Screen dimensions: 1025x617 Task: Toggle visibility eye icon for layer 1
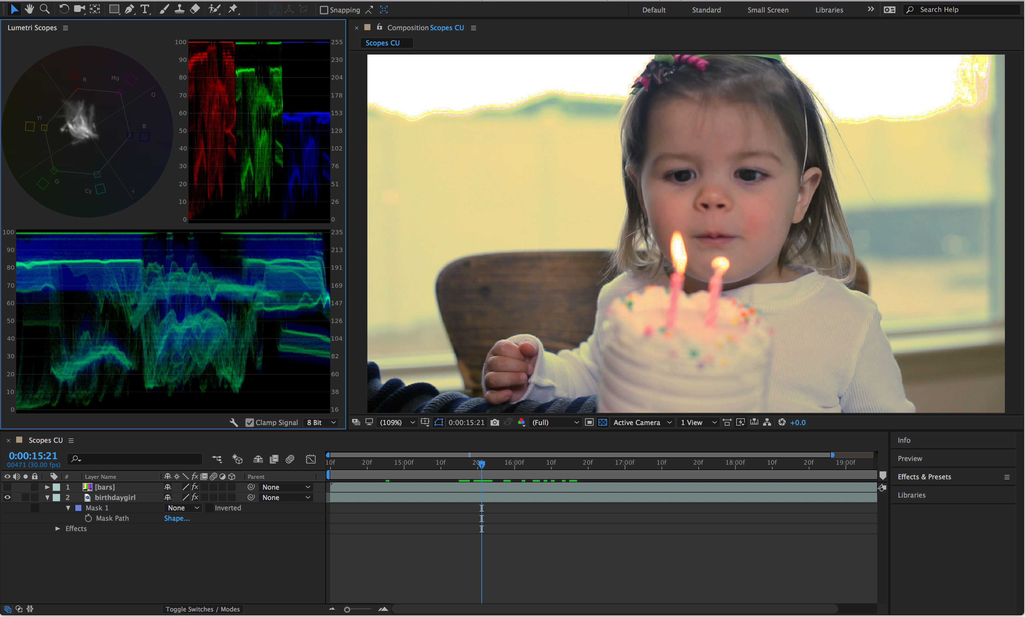pos(7,487)
